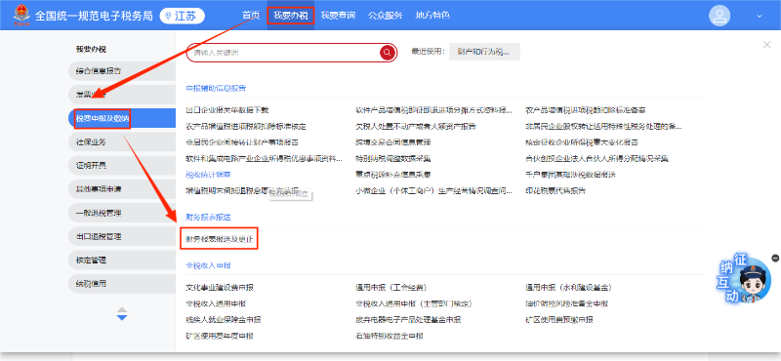
Task: Open 出口企业报关单数据下载 link
Action: pyautogui.click(x=227, y=110)
